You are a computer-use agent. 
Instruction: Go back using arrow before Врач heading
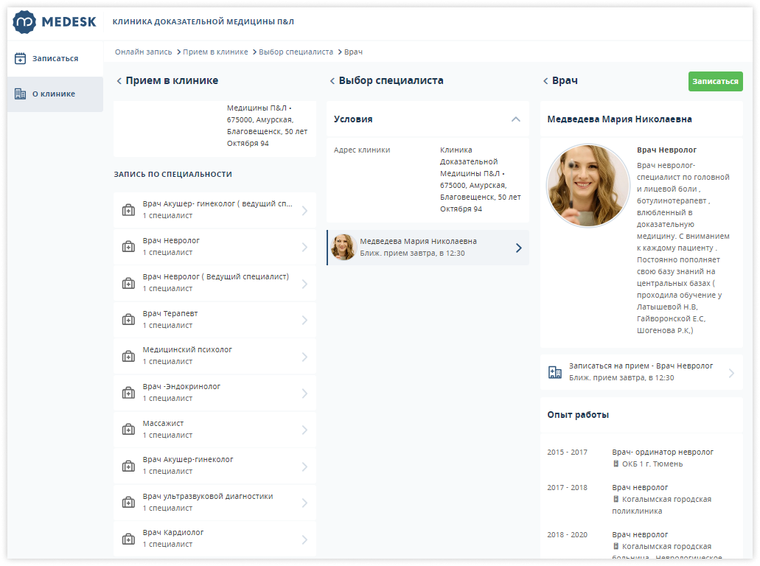(x=545, y=81)
